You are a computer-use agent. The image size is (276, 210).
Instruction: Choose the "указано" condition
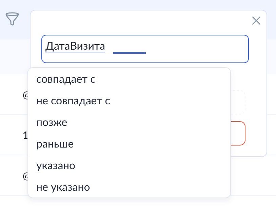pos(56,166)
